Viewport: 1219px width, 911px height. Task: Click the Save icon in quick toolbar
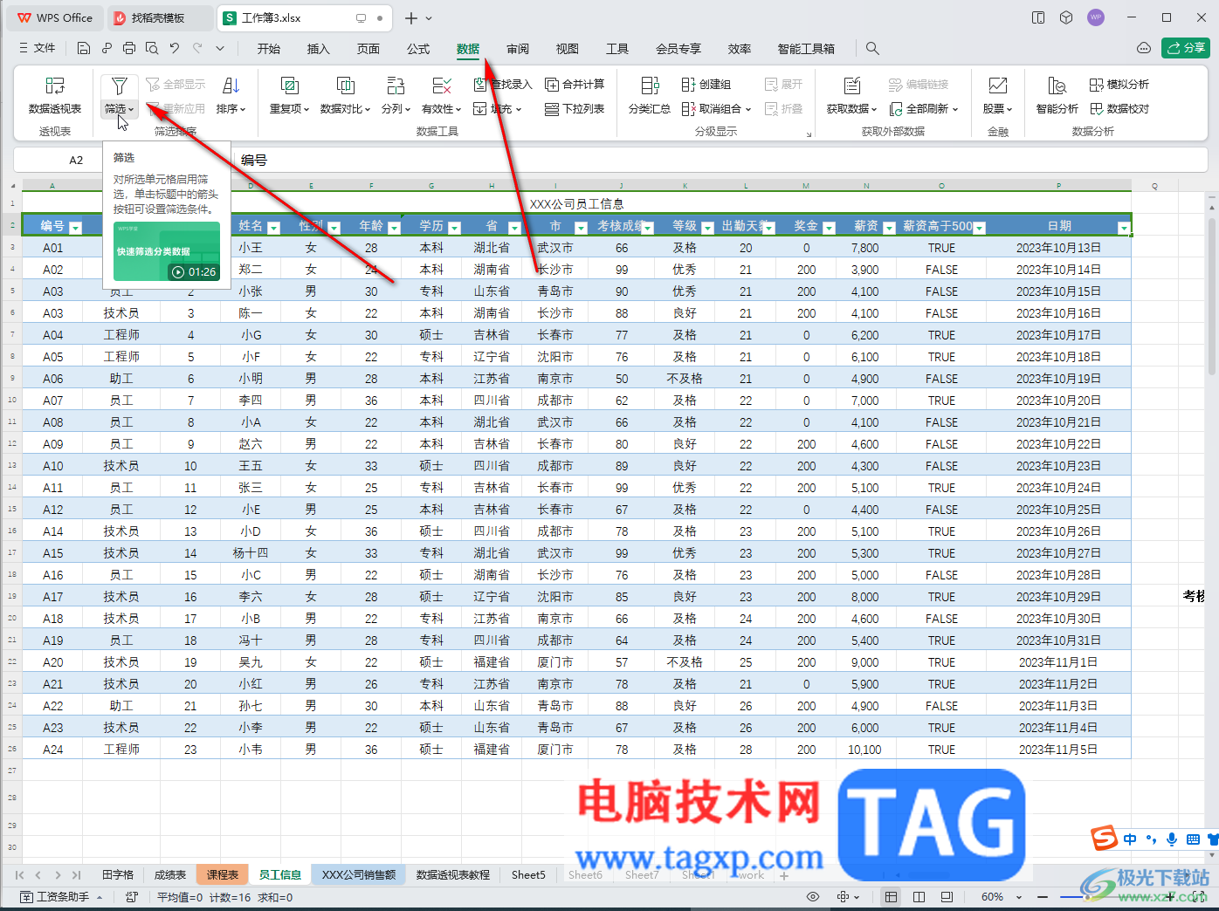pos(84,49)
